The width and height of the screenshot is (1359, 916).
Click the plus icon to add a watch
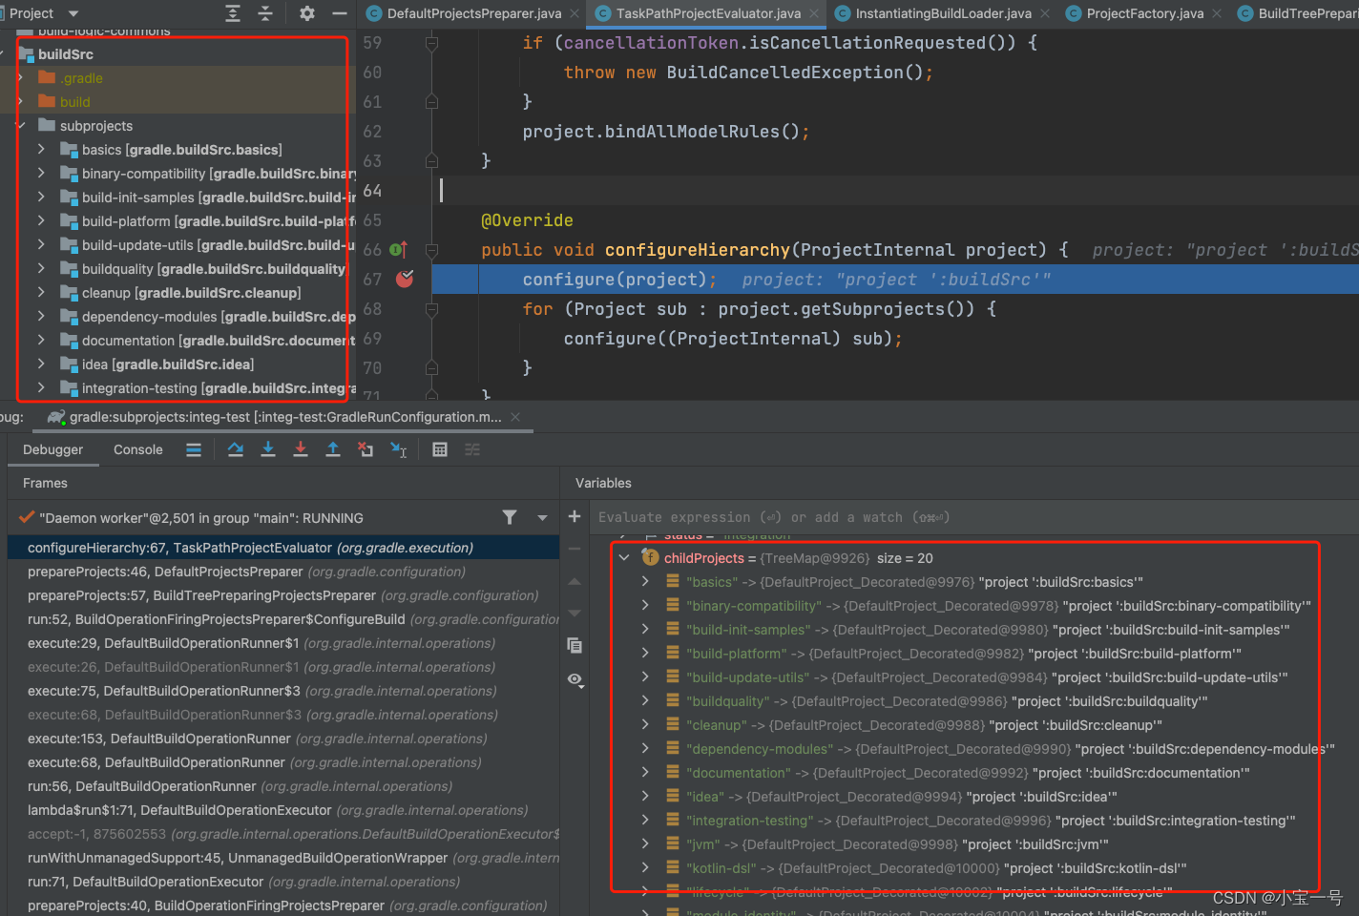575,516
